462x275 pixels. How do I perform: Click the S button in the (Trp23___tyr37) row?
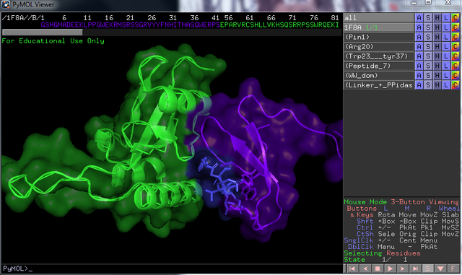(428, 56)
